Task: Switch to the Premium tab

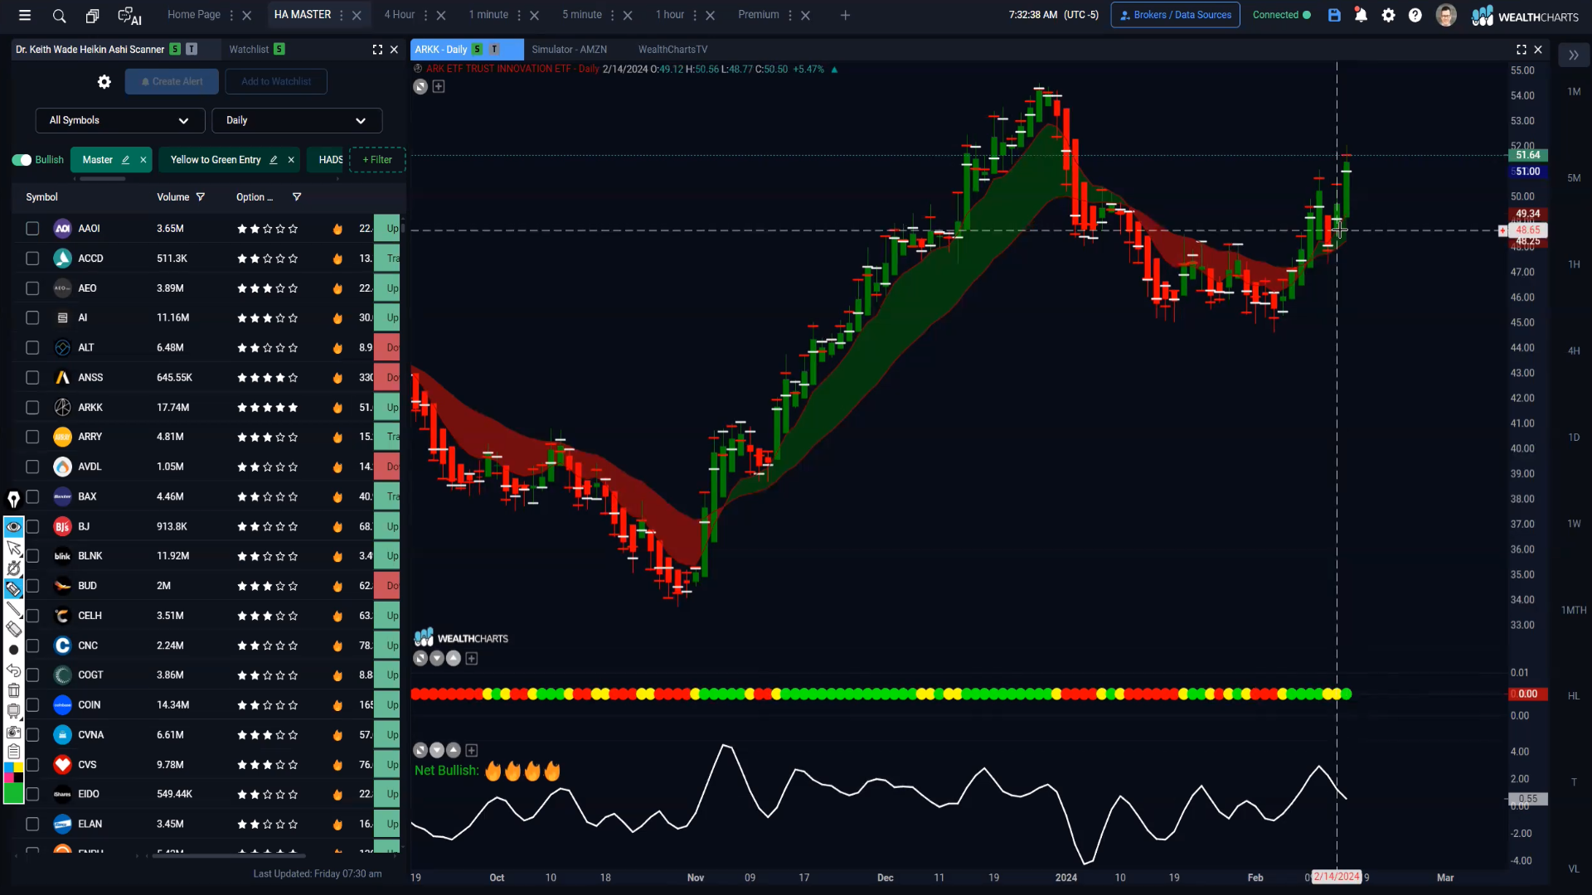Action: [759, 15]
